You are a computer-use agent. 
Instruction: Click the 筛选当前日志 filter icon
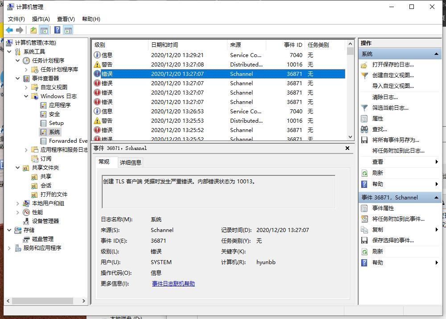click(x=364, y=108)
